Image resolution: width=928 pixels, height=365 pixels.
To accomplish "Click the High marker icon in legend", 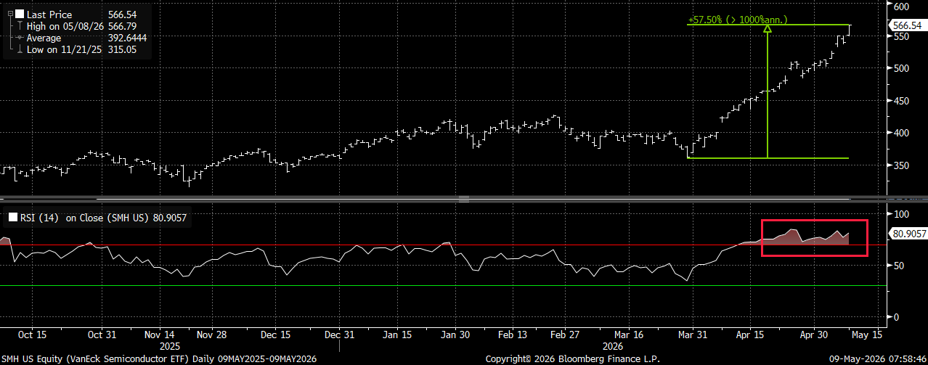I will click(x=19, y=26).
